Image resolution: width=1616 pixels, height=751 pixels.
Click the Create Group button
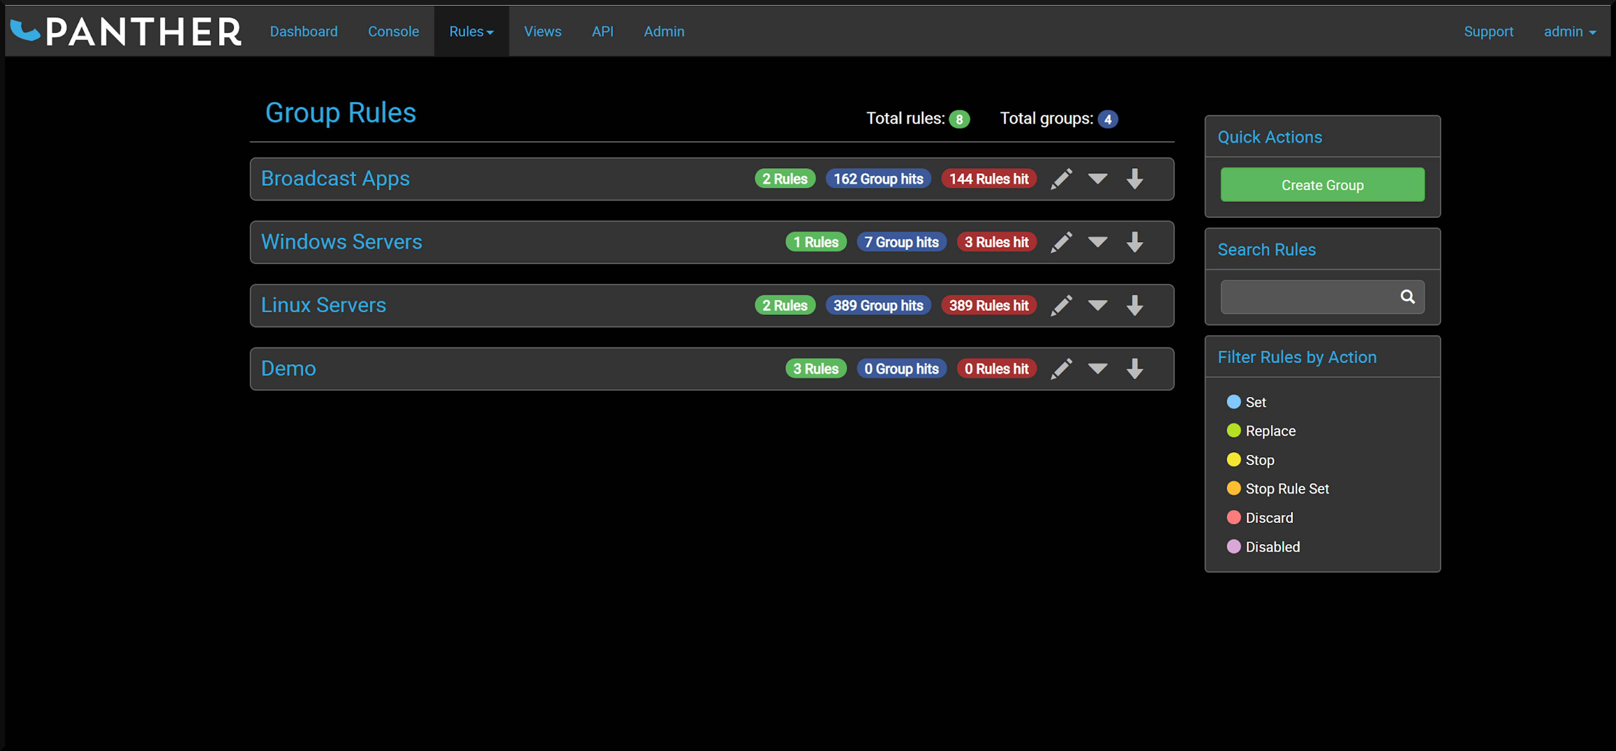[1322, 185]
